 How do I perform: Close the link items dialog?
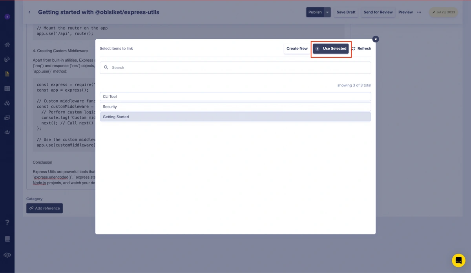pos(376,39)
